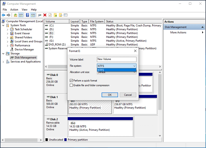206x148 pixels.
Task: Click Cancel in the Format dialog
Action: point(128,95)
